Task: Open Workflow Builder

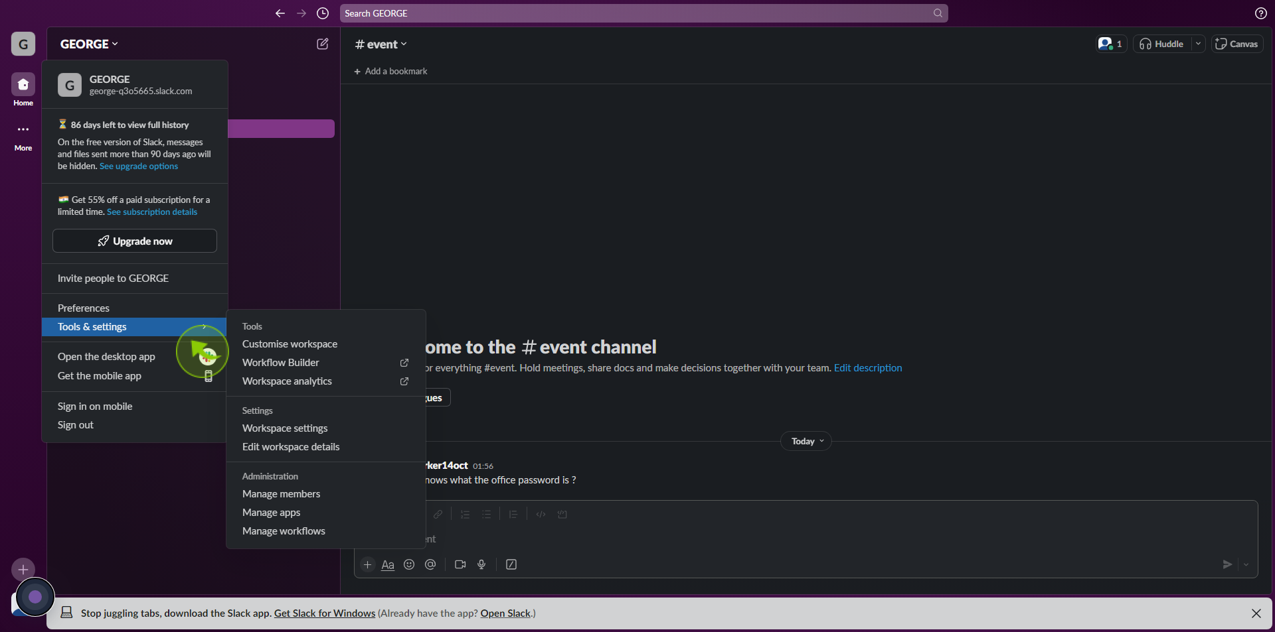Action: click(x=325, y=363)
